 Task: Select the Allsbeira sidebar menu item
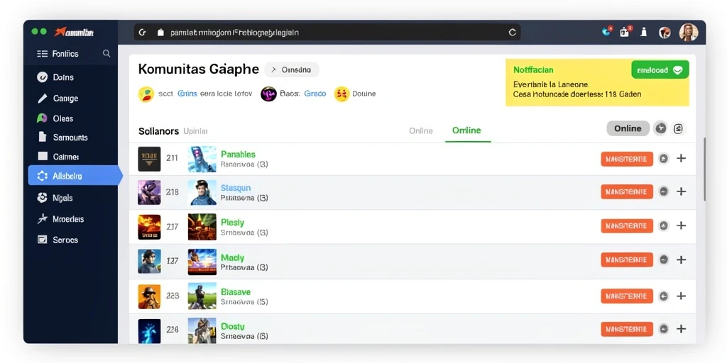coord(74,176)
